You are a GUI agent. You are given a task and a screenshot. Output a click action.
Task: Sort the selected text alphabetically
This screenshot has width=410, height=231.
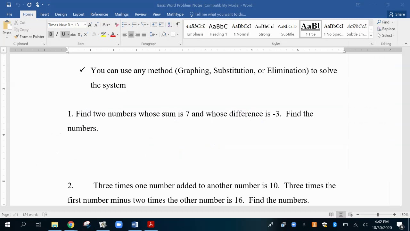click(x=170, y=25)
